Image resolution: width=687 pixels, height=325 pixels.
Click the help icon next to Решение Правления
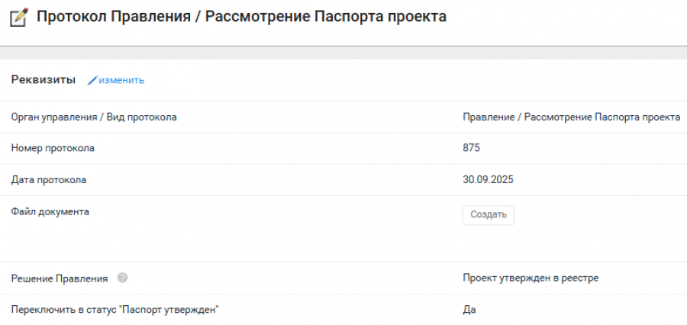122,278
